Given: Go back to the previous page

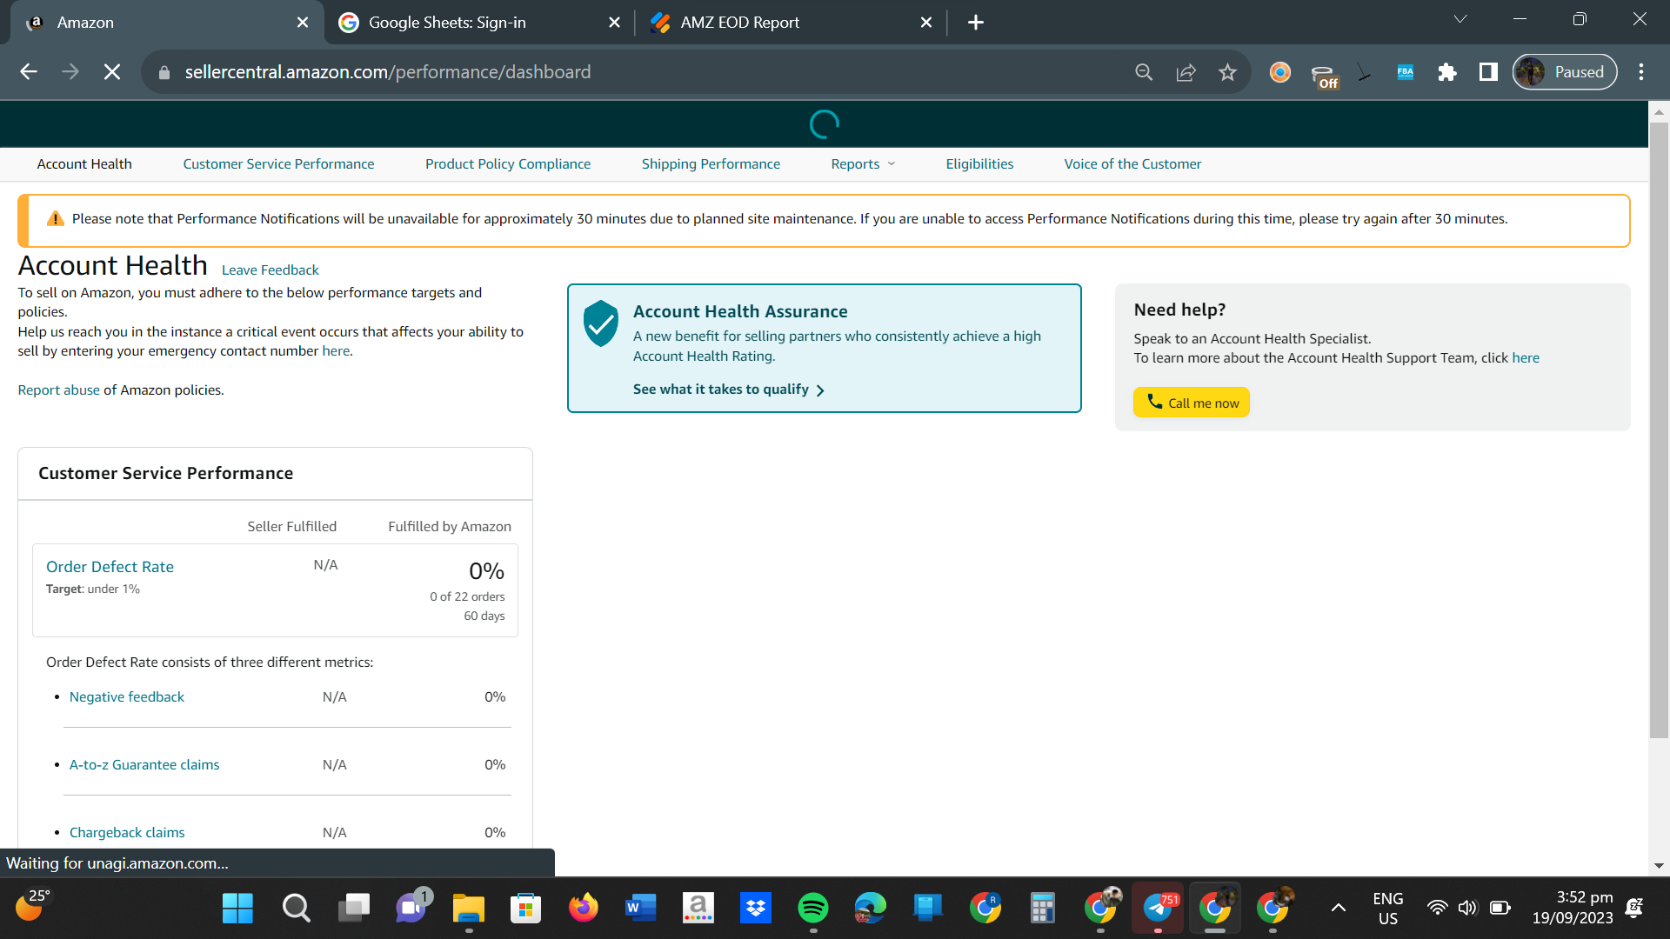Looking at the screenshot, I should (29, 72).
